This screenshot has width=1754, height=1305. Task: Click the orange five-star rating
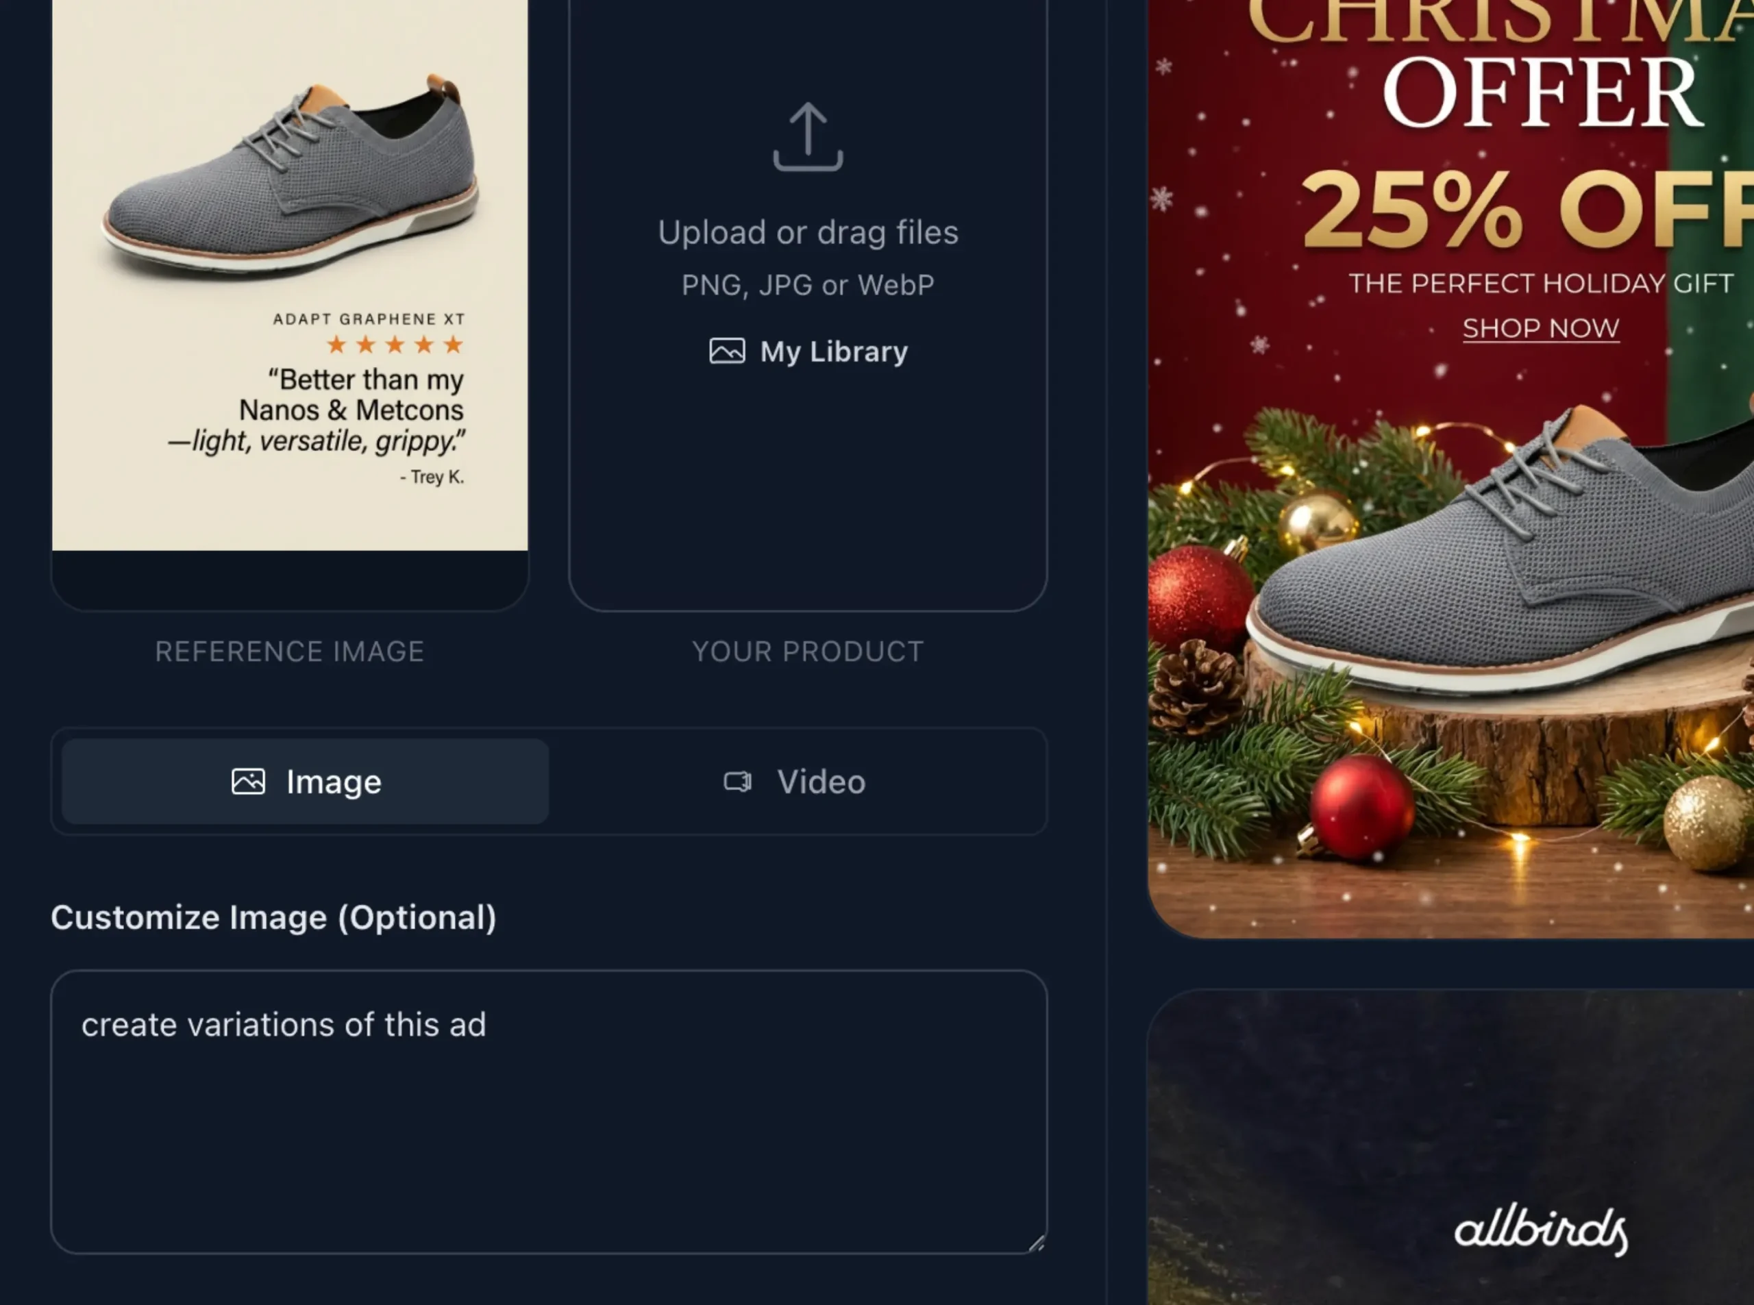click(394, 345)
